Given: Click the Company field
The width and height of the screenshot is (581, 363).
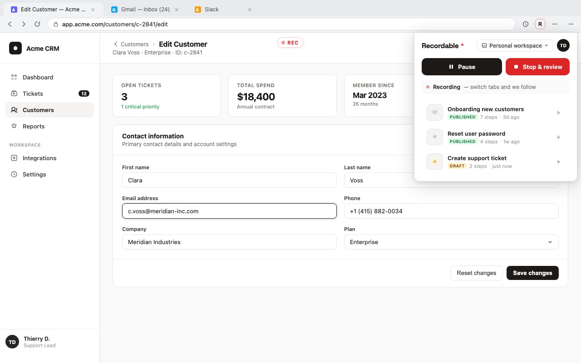Looking at the screenshot, I should (229, 242).
